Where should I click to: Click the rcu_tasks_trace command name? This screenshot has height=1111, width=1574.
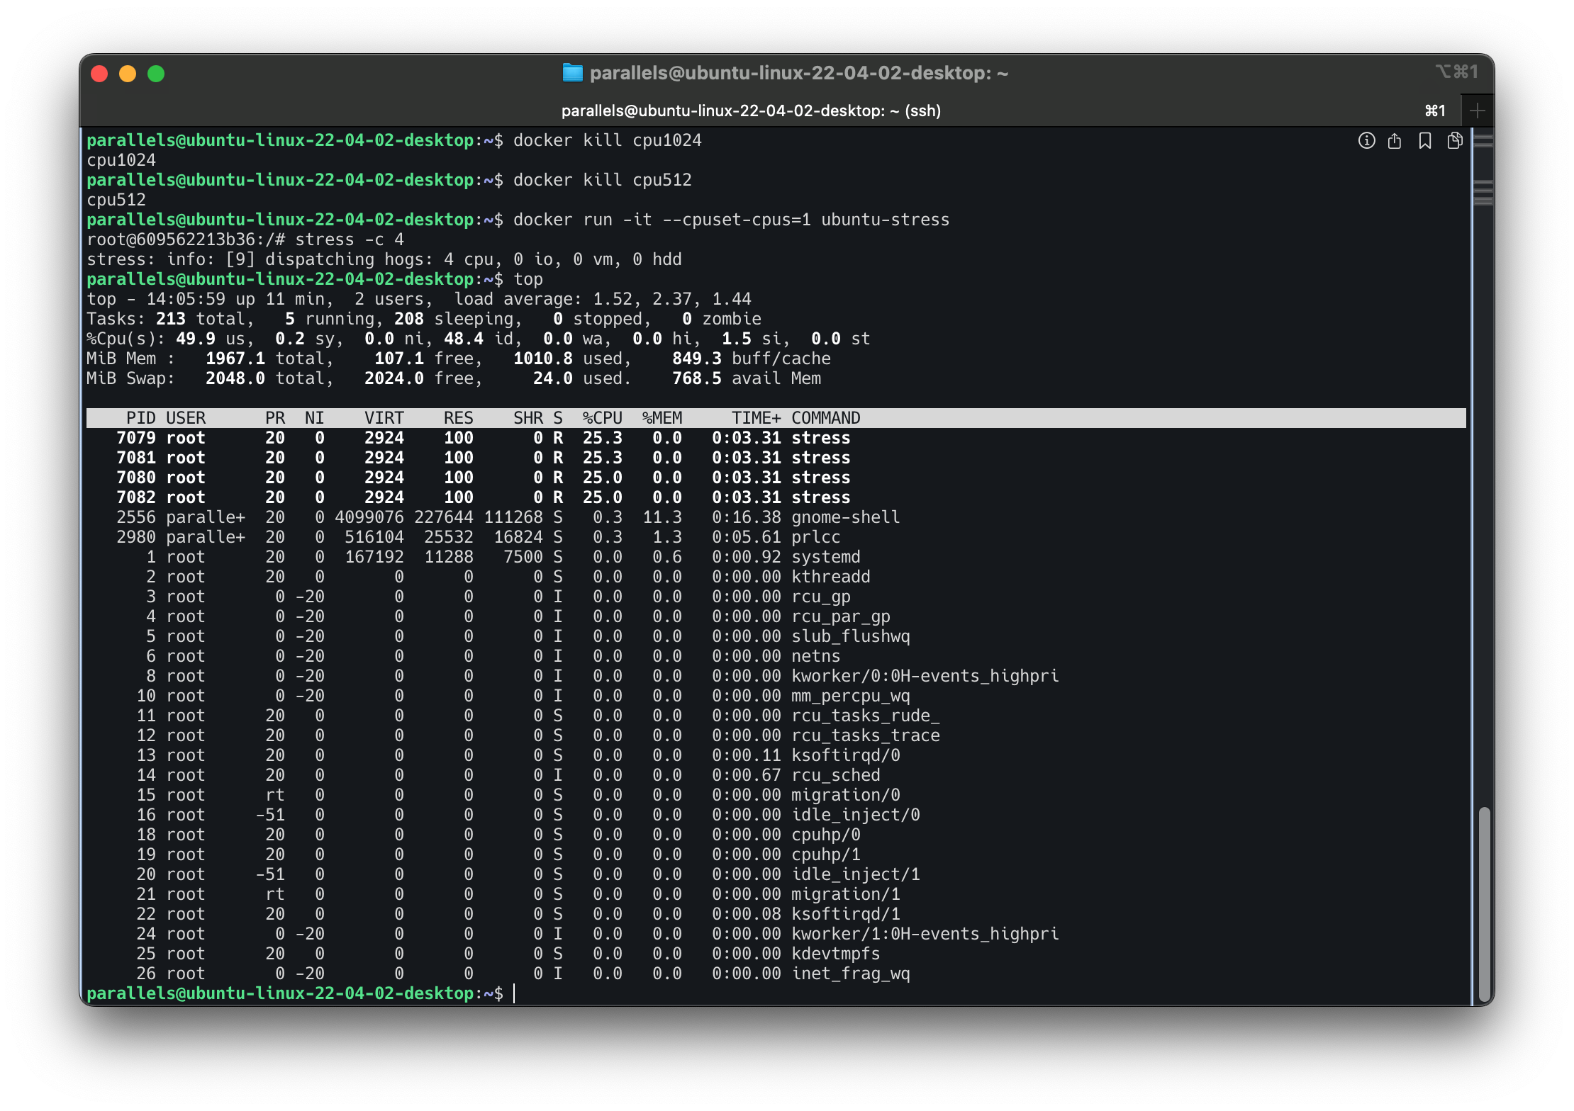pyautogui.click(x=866, y=735)
